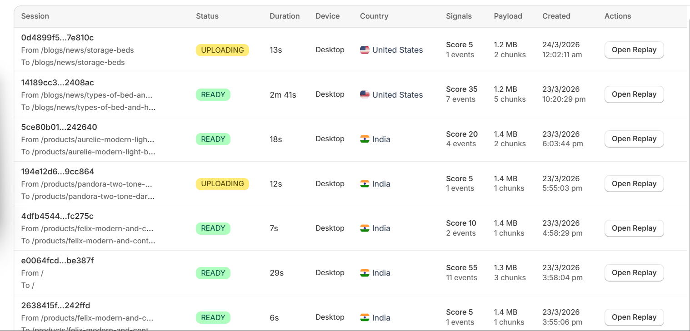Open Replay for session 194e12d6
The height and width of the screenshot is (331, 690).
pos(634,184)
